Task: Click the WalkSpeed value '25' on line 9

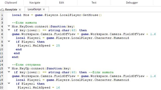Action: click(58, 45)
